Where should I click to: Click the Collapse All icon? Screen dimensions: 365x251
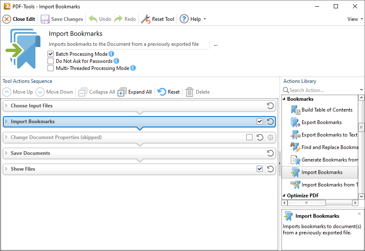[82, 92]
